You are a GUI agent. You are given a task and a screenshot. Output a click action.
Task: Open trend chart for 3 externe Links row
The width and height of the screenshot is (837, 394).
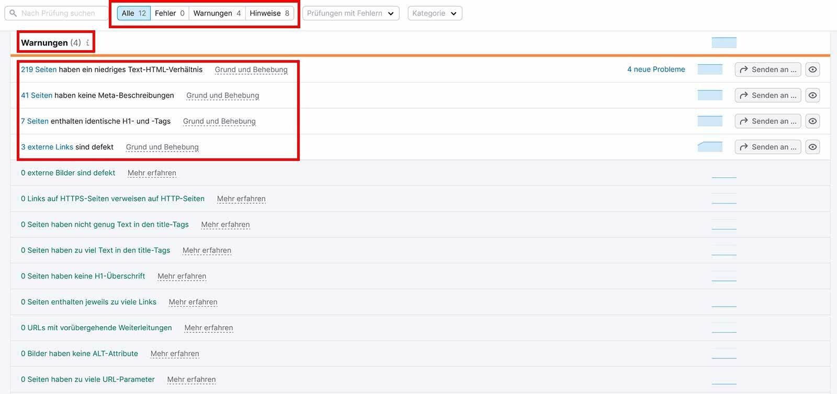pos(710,146)
